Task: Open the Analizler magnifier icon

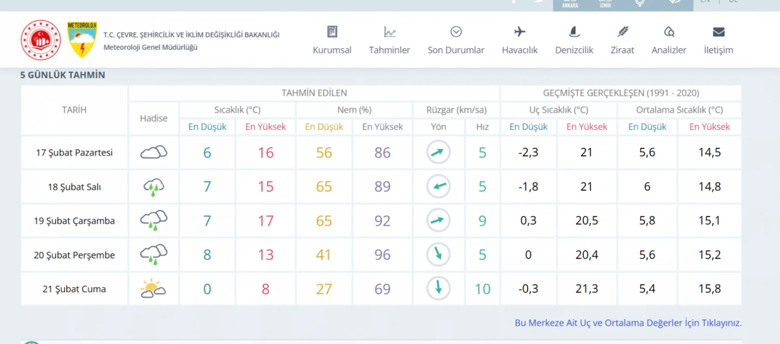Action: [669, 32]
